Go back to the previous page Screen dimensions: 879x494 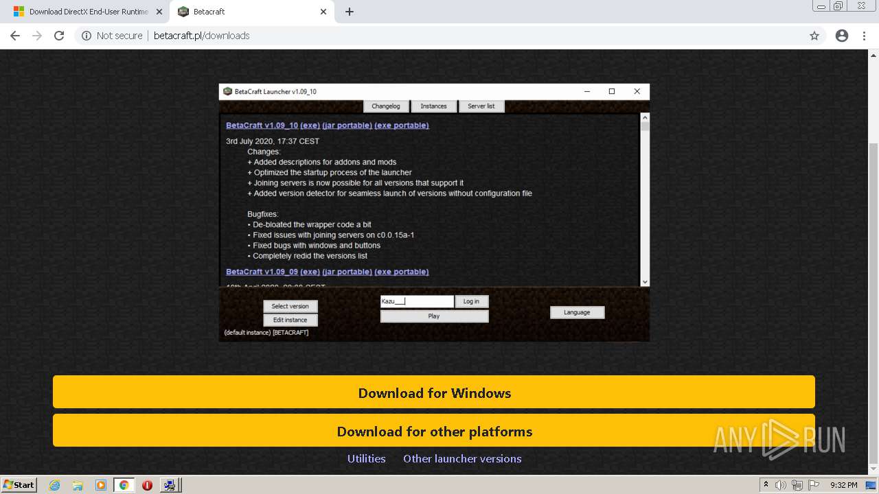[x=15, y=36]
